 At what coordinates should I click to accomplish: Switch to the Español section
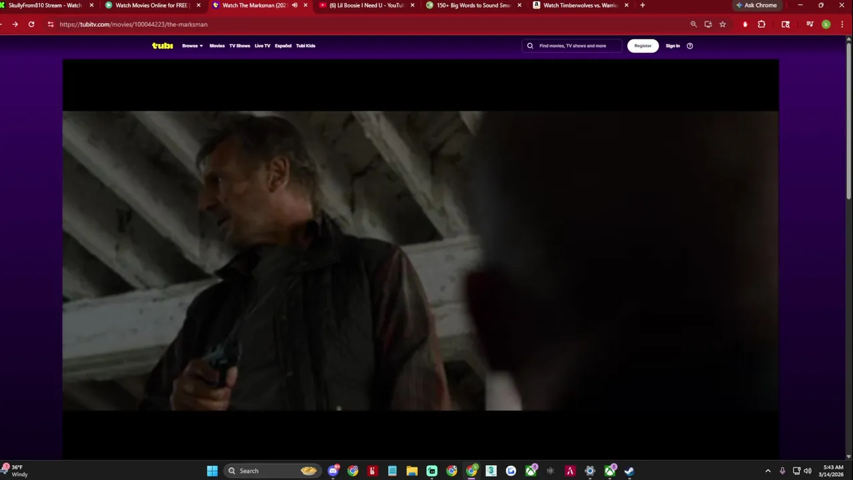tap(283, 46)
